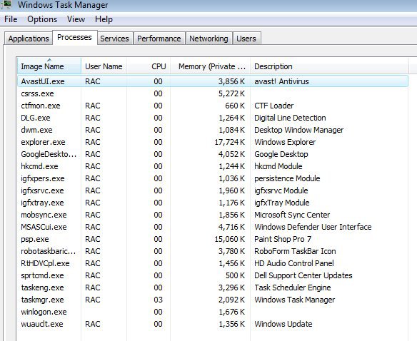Click the hkcmd Module description
Image resolution: width=417 pixels, height=341 pixels.
pos(278,166)
